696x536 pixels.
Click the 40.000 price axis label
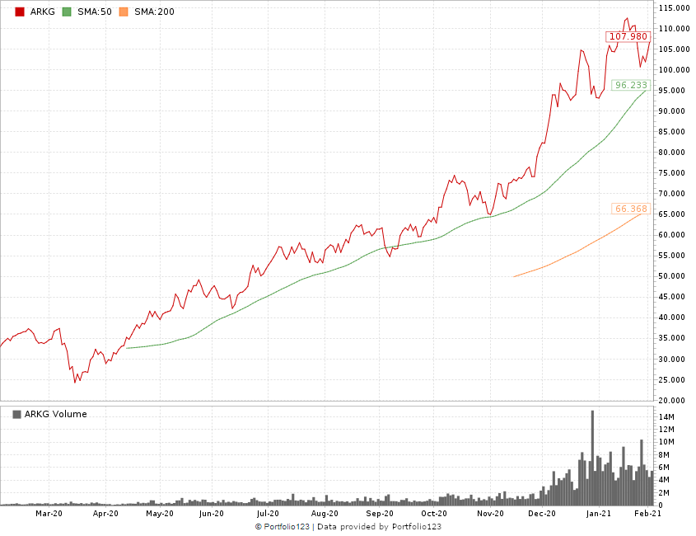click(x=672, y=317)
